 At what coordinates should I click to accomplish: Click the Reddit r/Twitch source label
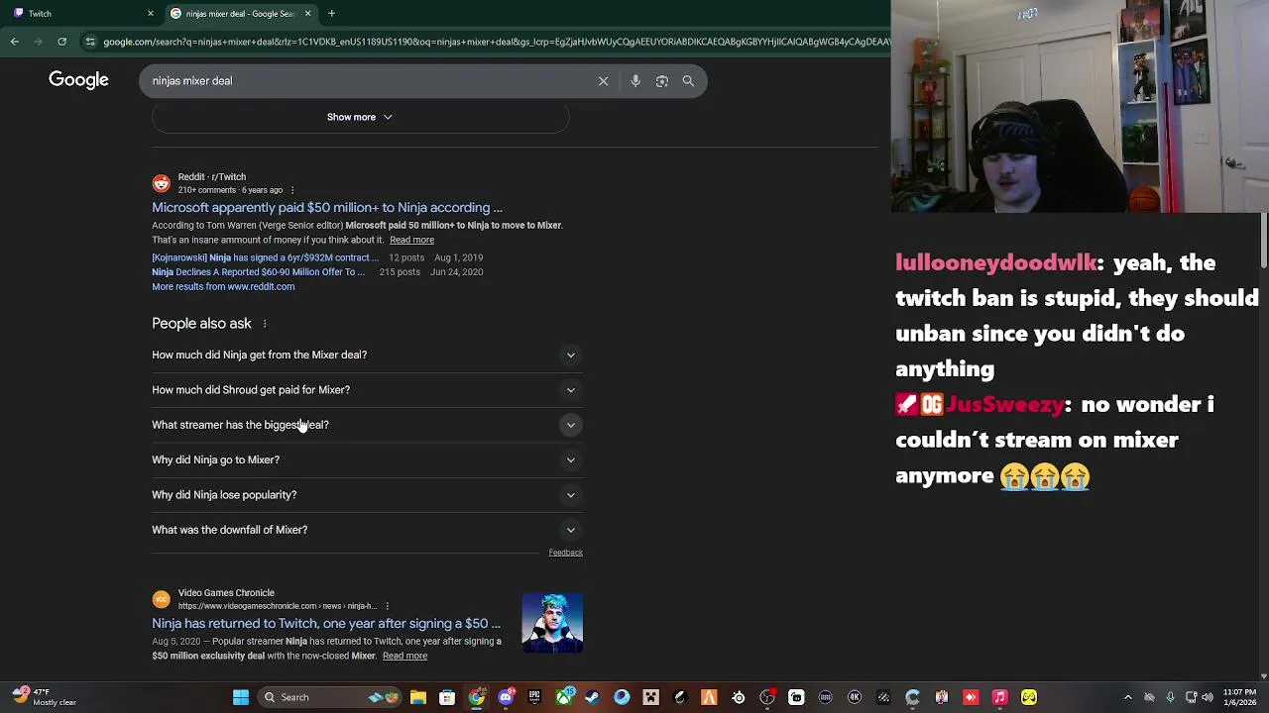click(211, 177)
